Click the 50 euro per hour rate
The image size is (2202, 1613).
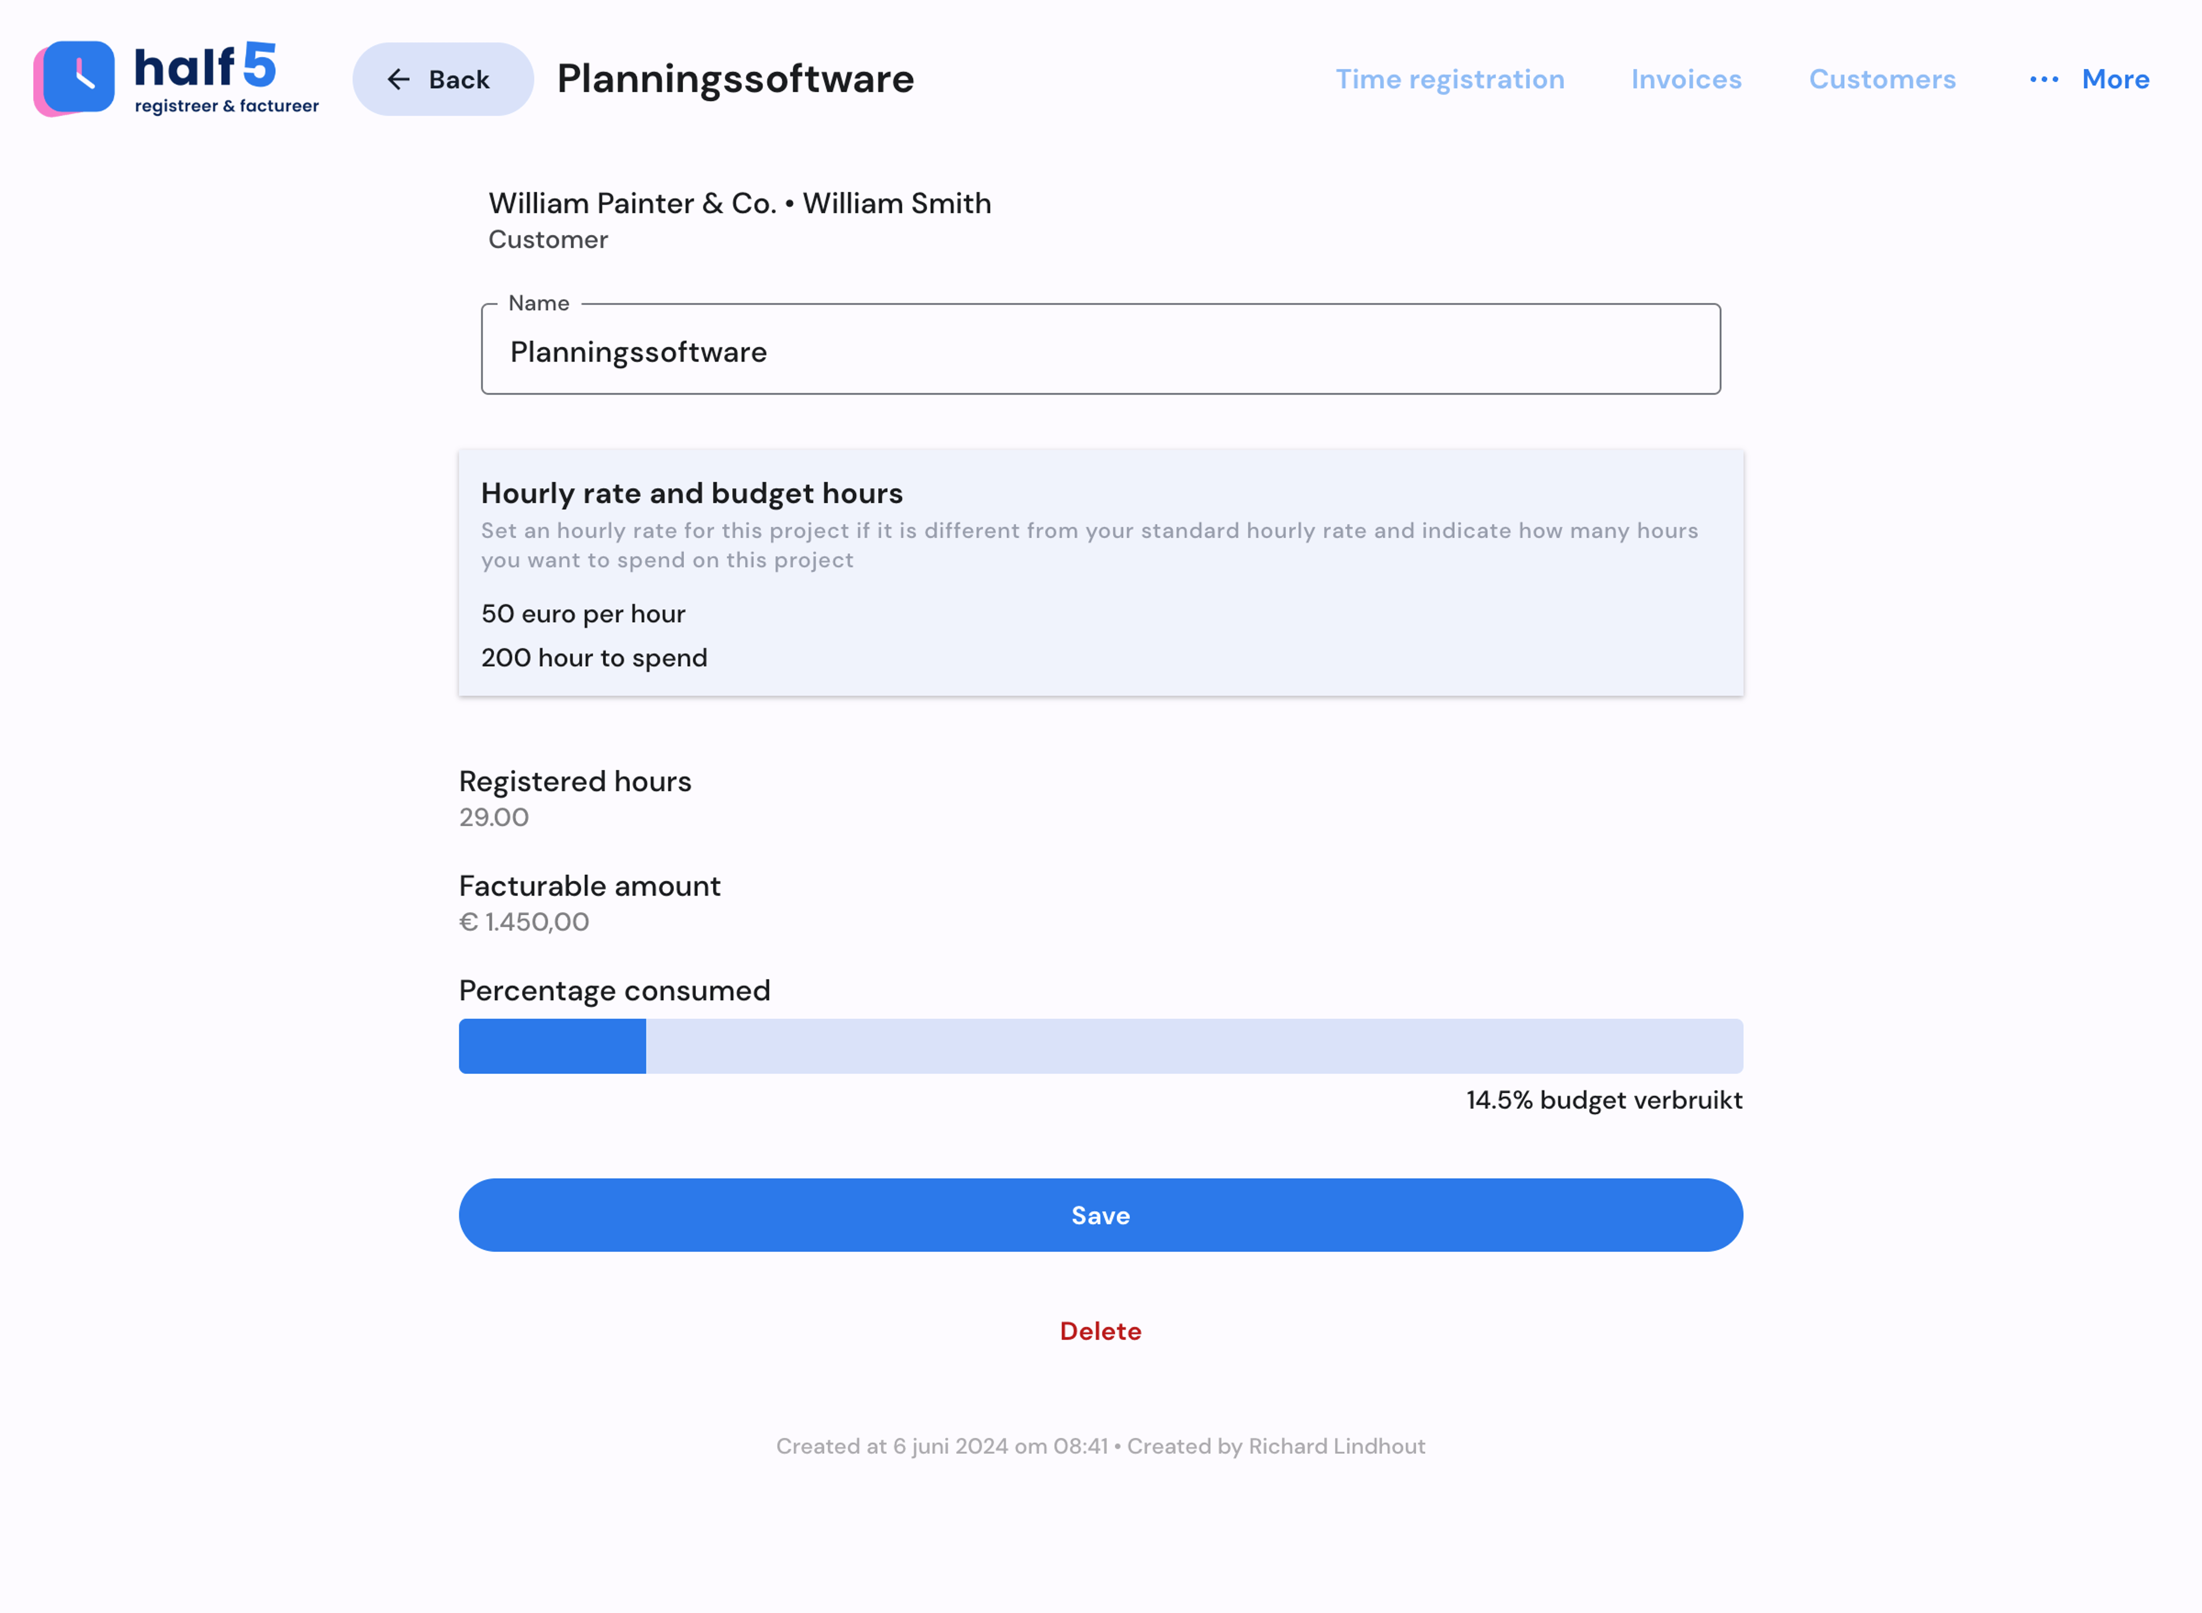point(583,613)
